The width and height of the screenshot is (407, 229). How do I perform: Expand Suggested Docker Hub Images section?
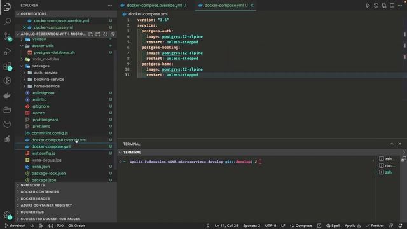pos(66,219)
